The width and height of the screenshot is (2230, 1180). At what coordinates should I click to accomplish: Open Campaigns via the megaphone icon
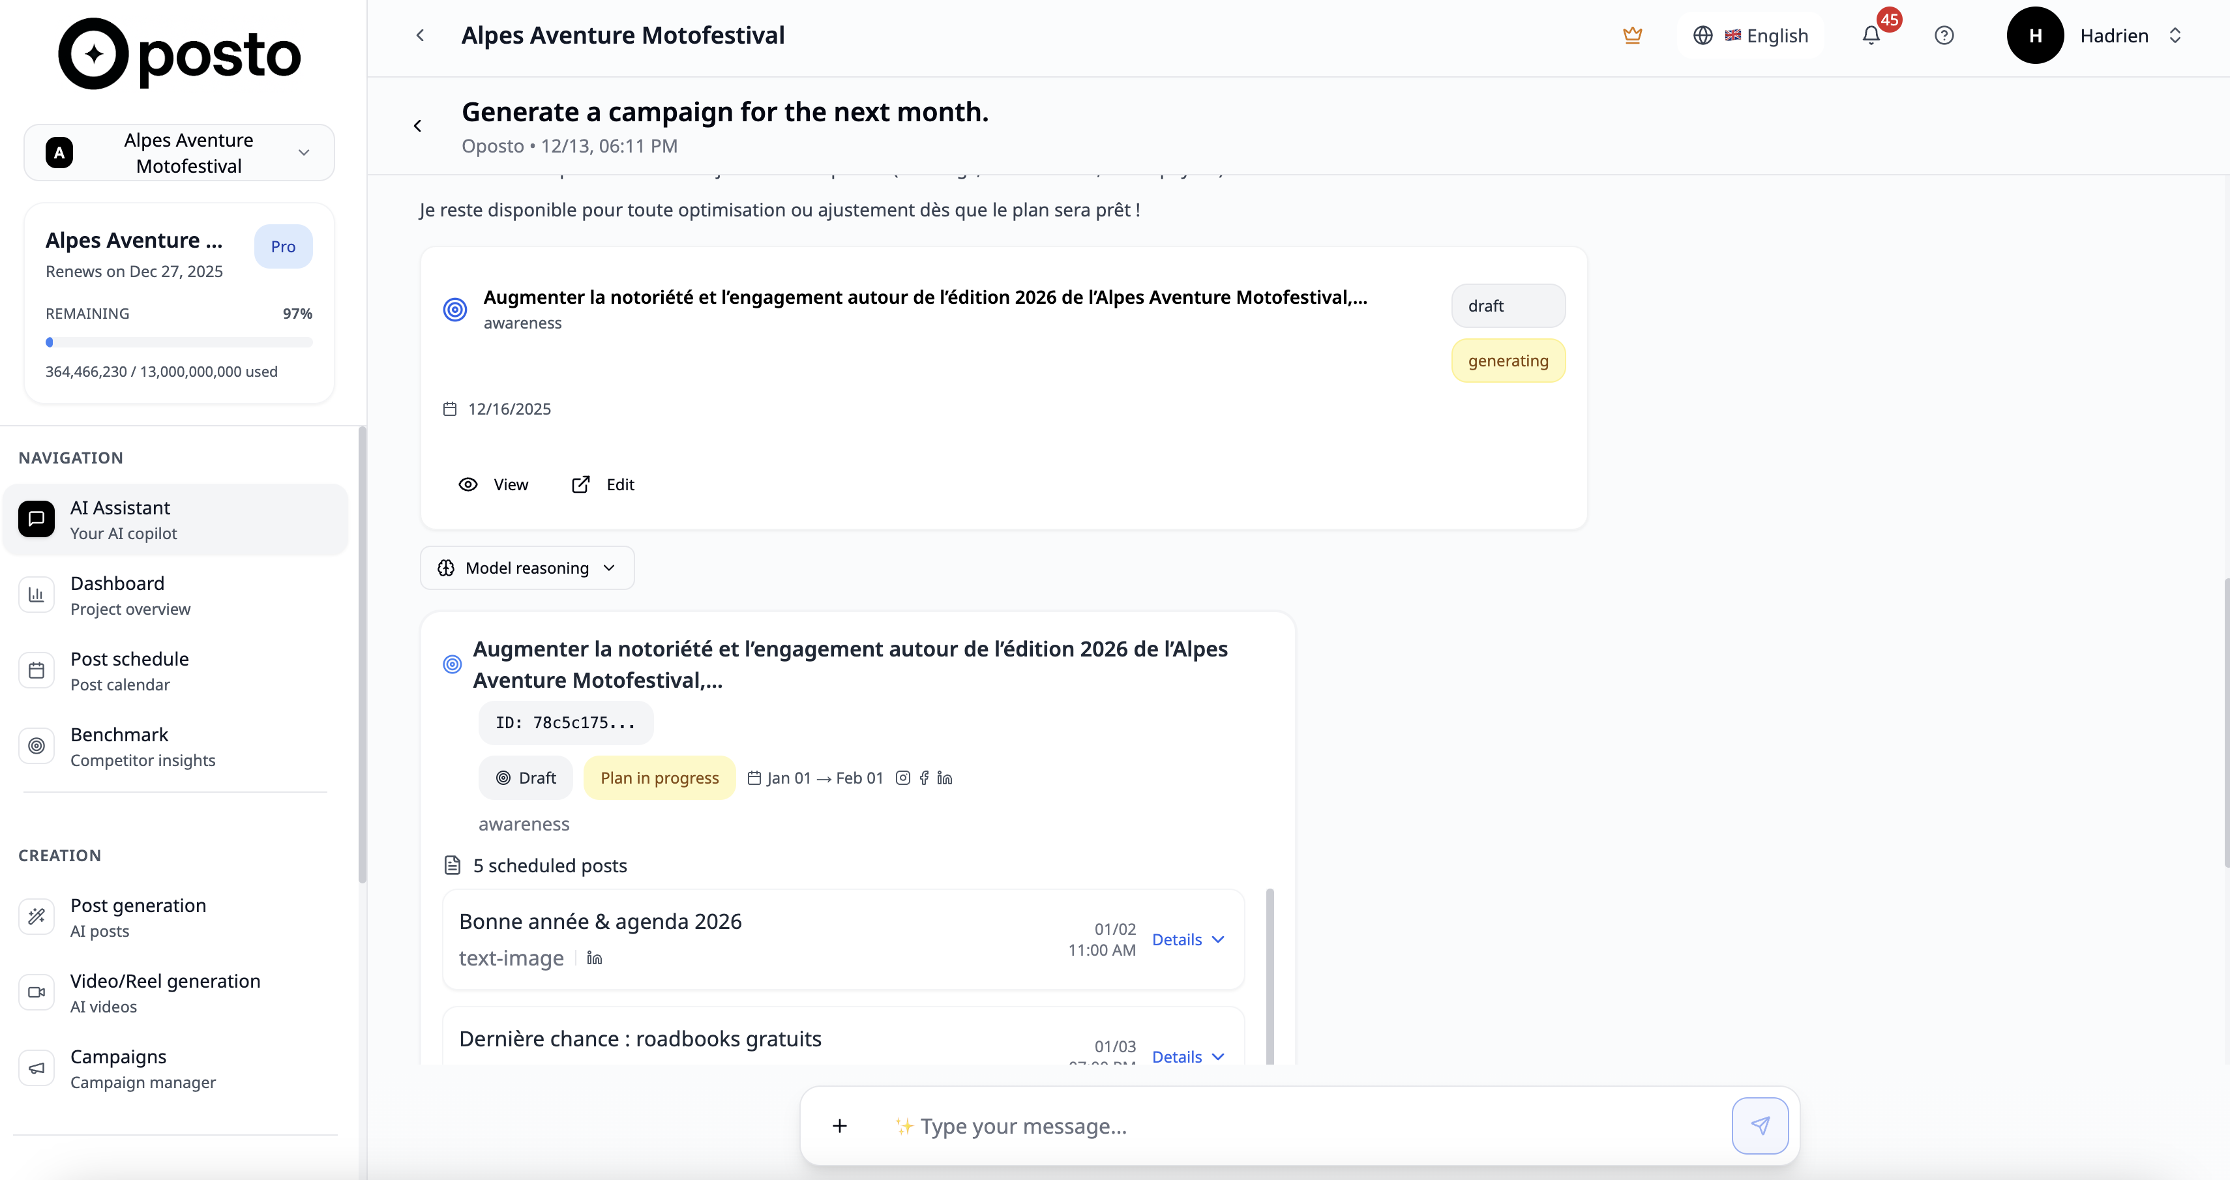[x=35, y=1067]
